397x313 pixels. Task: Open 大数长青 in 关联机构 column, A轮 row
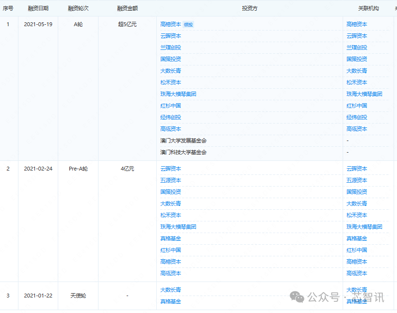click(x=357, y=71)
